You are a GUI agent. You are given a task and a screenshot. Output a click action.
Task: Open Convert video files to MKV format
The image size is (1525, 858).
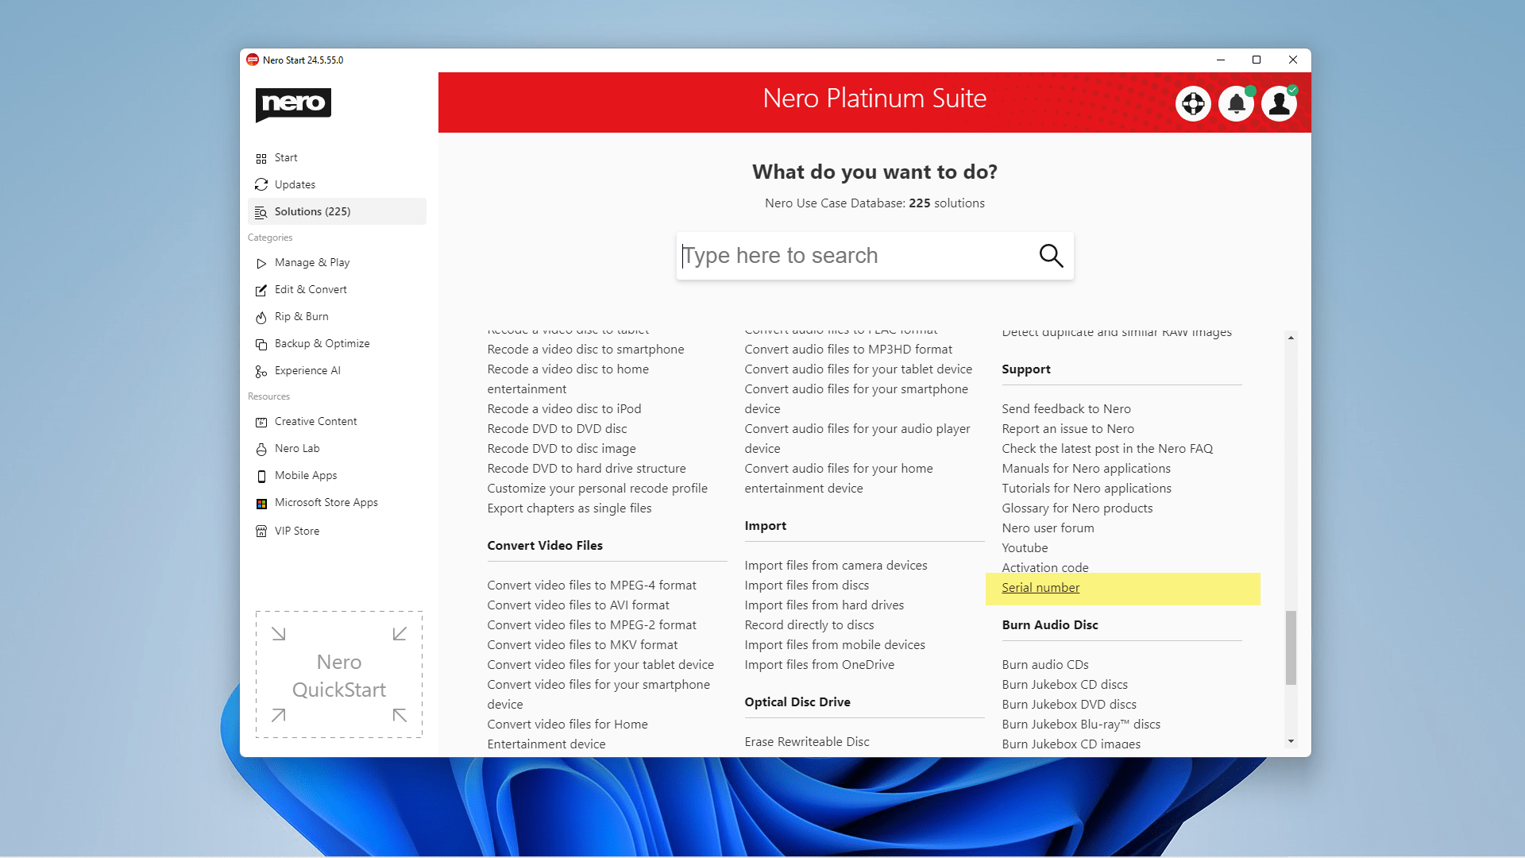click(x=582, y=645)
